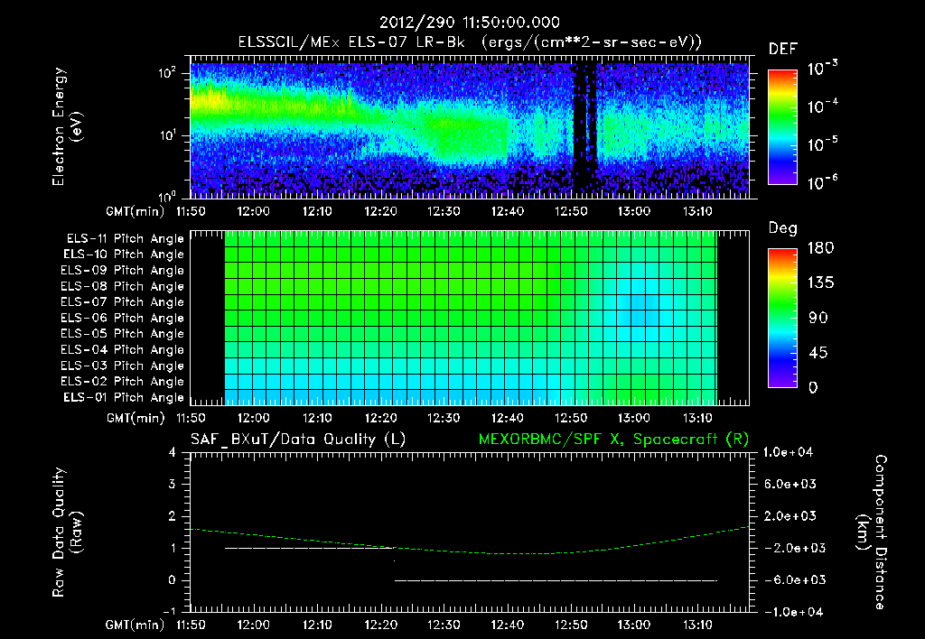Viewport: 925px width, 639px height.
Task: Click the plot title timestamp 2012/290 11:50:00.000
Action: (469, 23)
